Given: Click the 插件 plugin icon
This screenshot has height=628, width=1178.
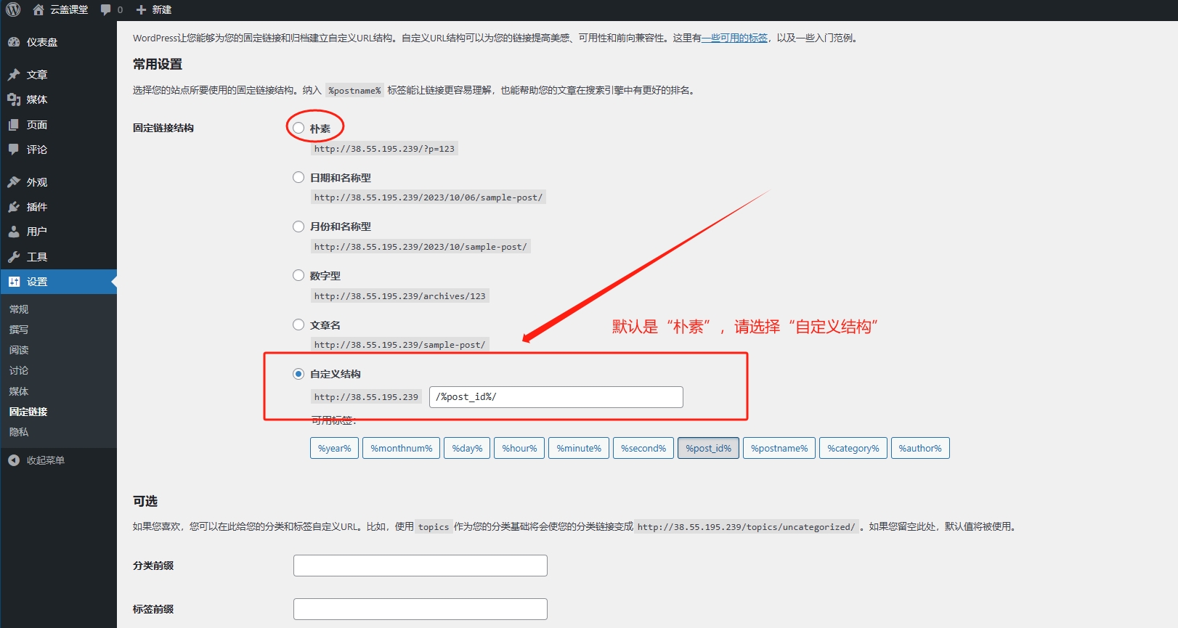Looking at the screenshot, I should (14, 207).
